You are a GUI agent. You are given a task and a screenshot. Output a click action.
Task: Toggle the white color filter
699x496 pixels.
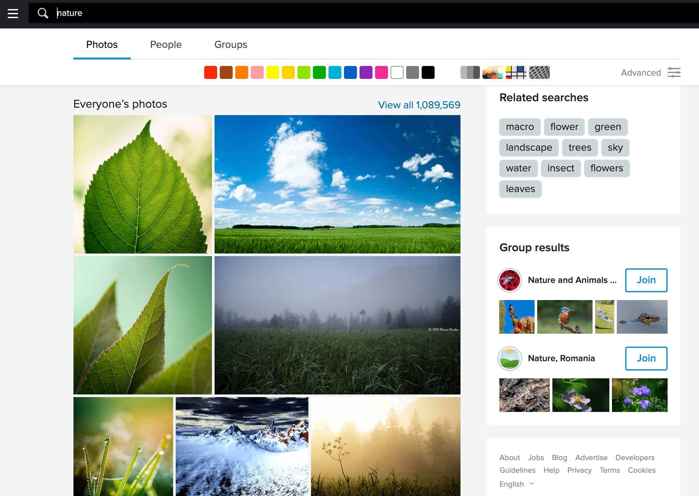(x=397, y=72)
